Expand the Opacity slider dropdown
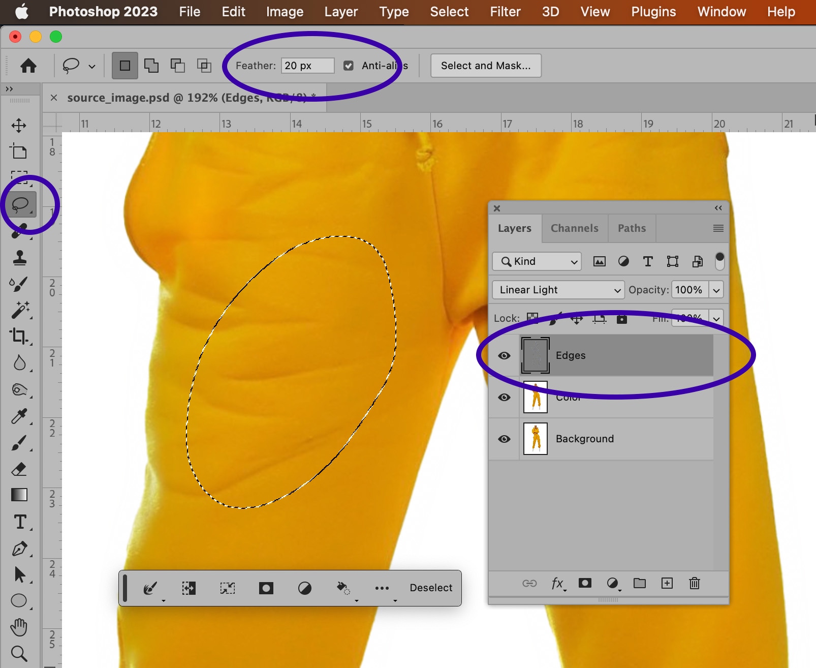 click(716, 290)
